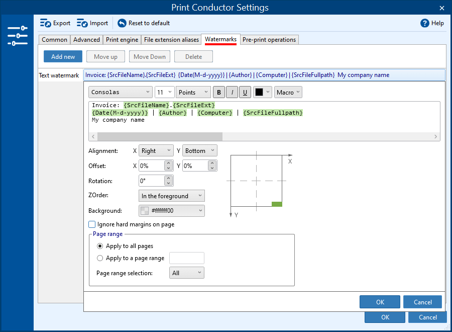Open File extension aliases tab
The width and height of the screenshot is (452, 332).
172,40
